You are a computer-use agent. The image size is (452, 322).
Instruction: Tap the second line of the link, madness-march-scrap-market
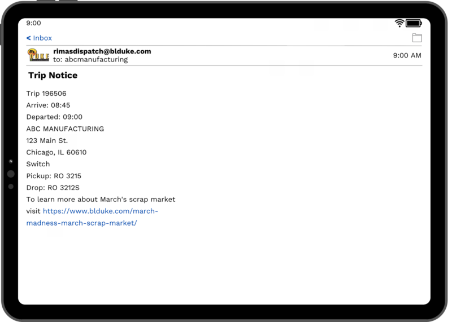81,223
